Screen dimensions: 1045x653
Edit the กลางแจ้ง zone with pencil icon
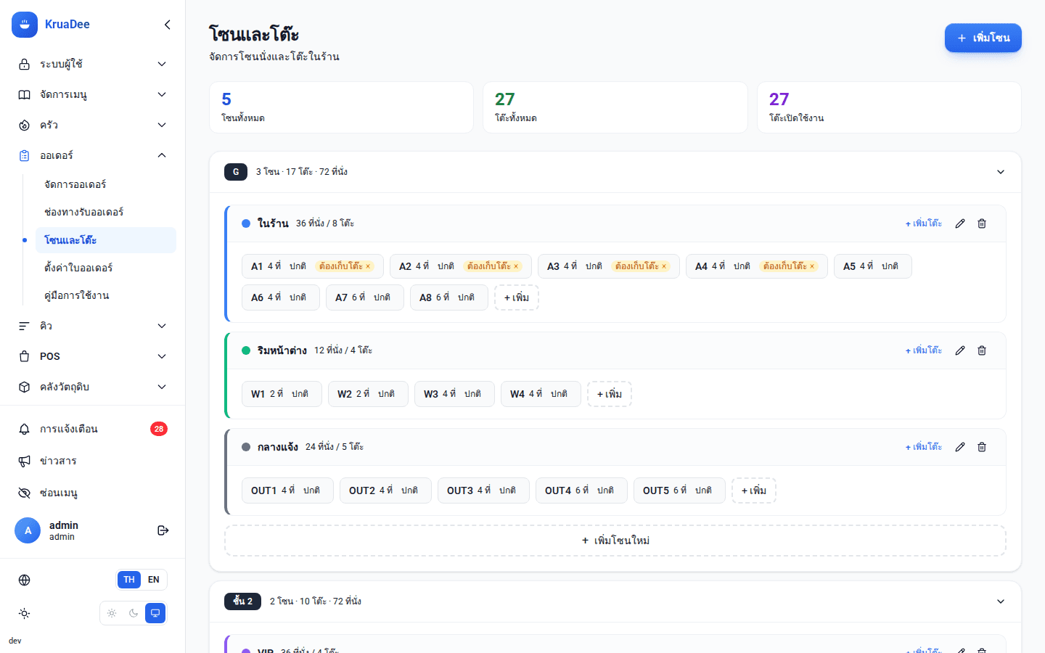click(x=960, y=447)
